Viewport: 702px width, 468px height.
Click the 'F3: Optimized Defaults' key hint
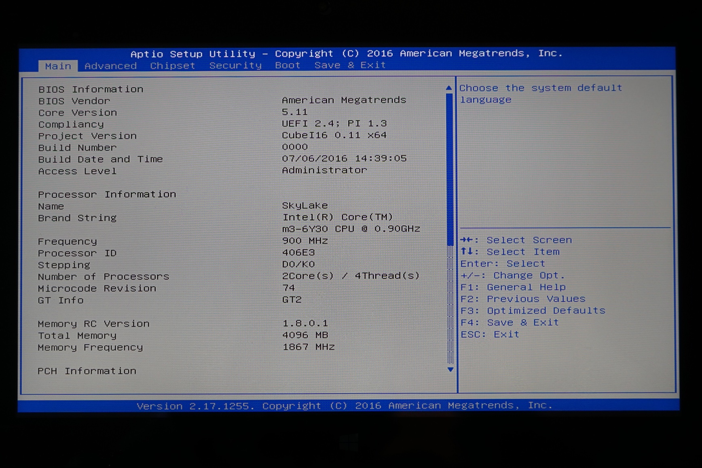click(533, 311)
